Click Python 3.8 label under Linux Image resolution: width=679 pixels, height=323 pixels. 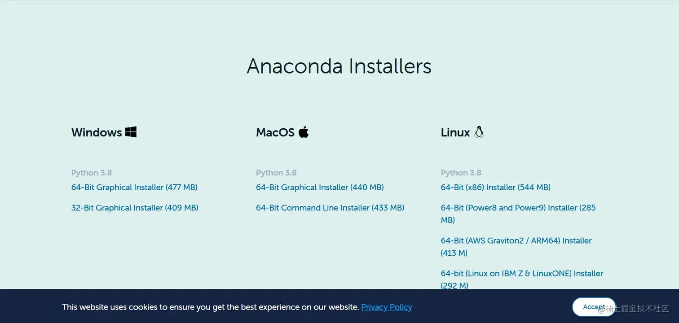pyautogui.click(x=461, y=173)
